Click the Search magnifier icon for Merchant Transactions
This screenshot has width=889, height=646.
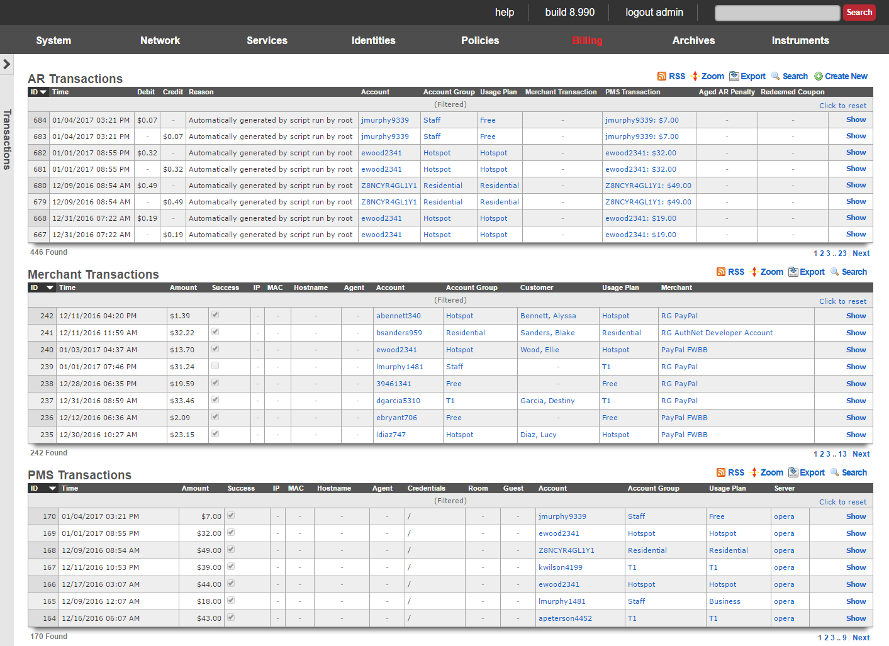tap(835, 272)
